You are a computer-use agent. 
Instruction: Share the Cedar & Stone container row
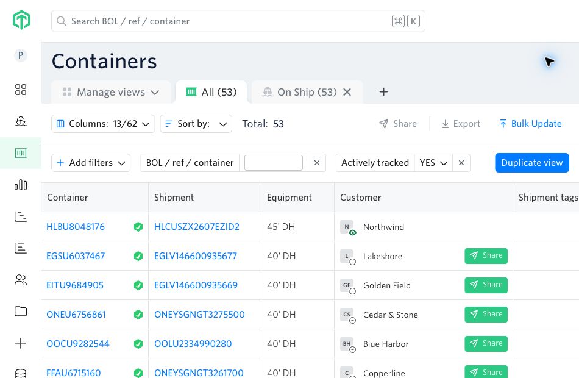click(x=486, y=314)
